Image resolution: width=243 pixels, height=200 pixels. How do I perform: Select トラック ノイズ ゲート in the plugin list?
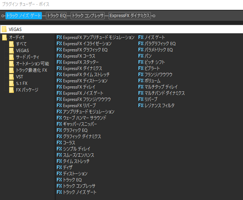point(77,192)
